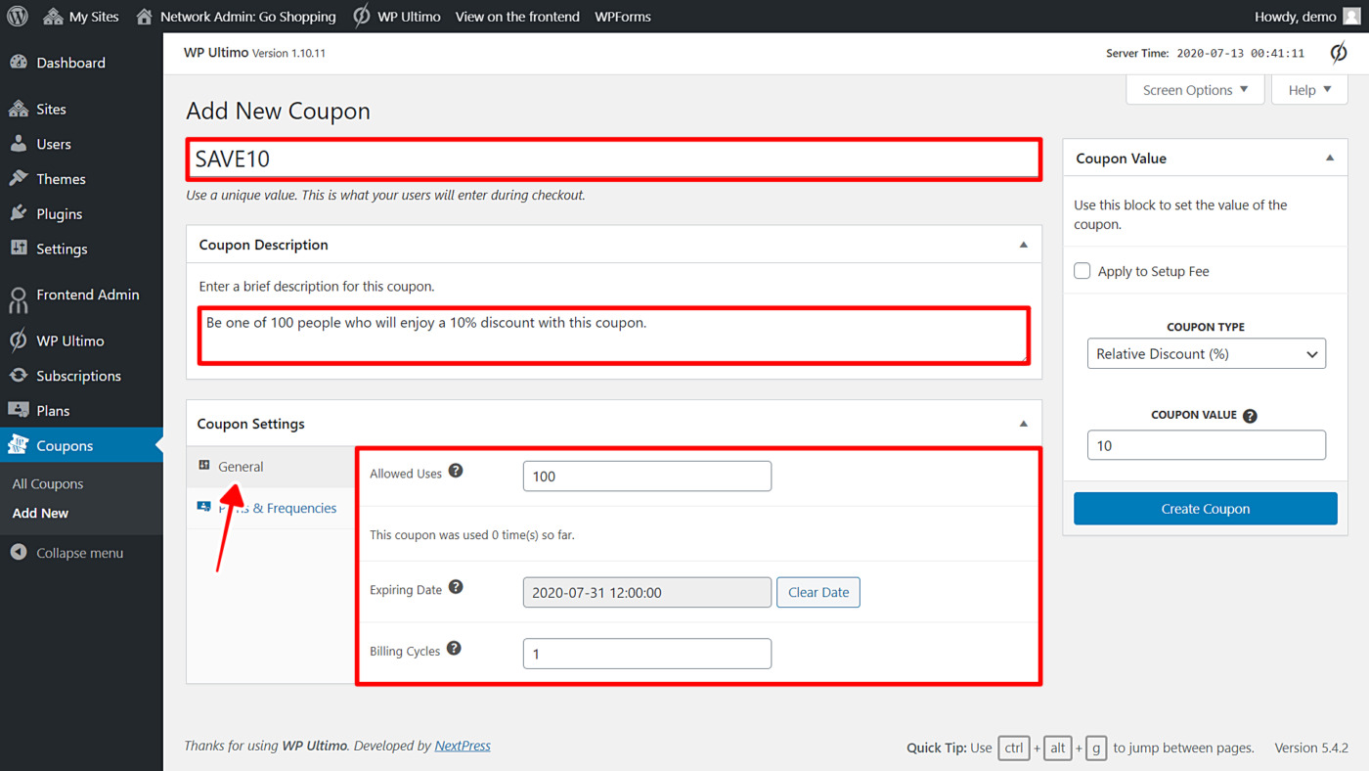This screenshot has height=771, width=1369.
Task: Click the My Sites houses icon
Action: (53, 17)
